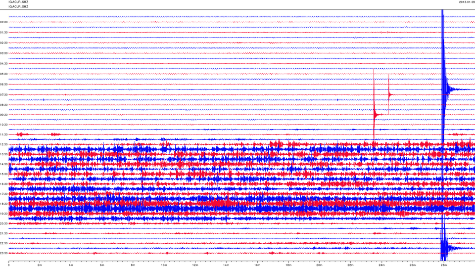
Task: Click the 18m axis tick label
Action: pyautogui.click(x=288, y=265)
